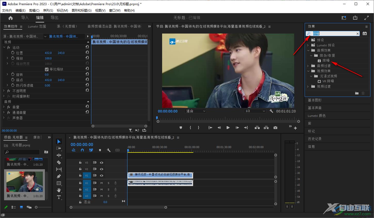
Task: Open the 文件(F) menu
Action: coord(7,11)
